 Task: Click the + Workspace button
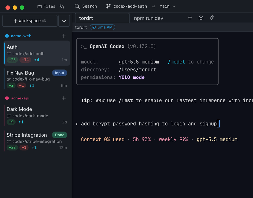(x=30, y=21)
